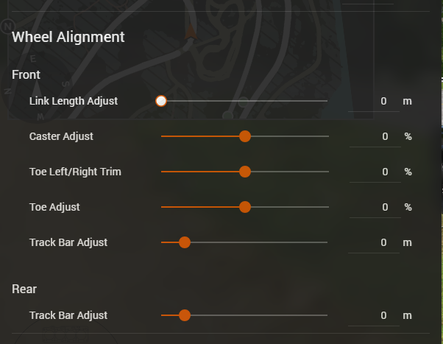Click the Toe Left/Right Trim label
Screen dimensions: 443x344
[x=75, y=172]
